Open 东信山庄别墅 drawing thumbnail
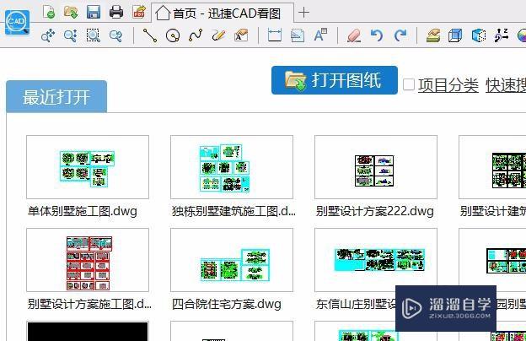526x341 pixels. click(376, 260)
